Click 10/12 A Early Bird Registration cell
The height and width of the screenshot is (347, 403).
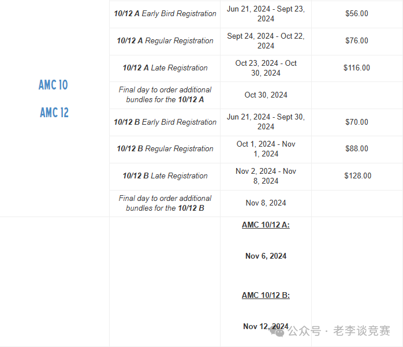click(165, 14)
